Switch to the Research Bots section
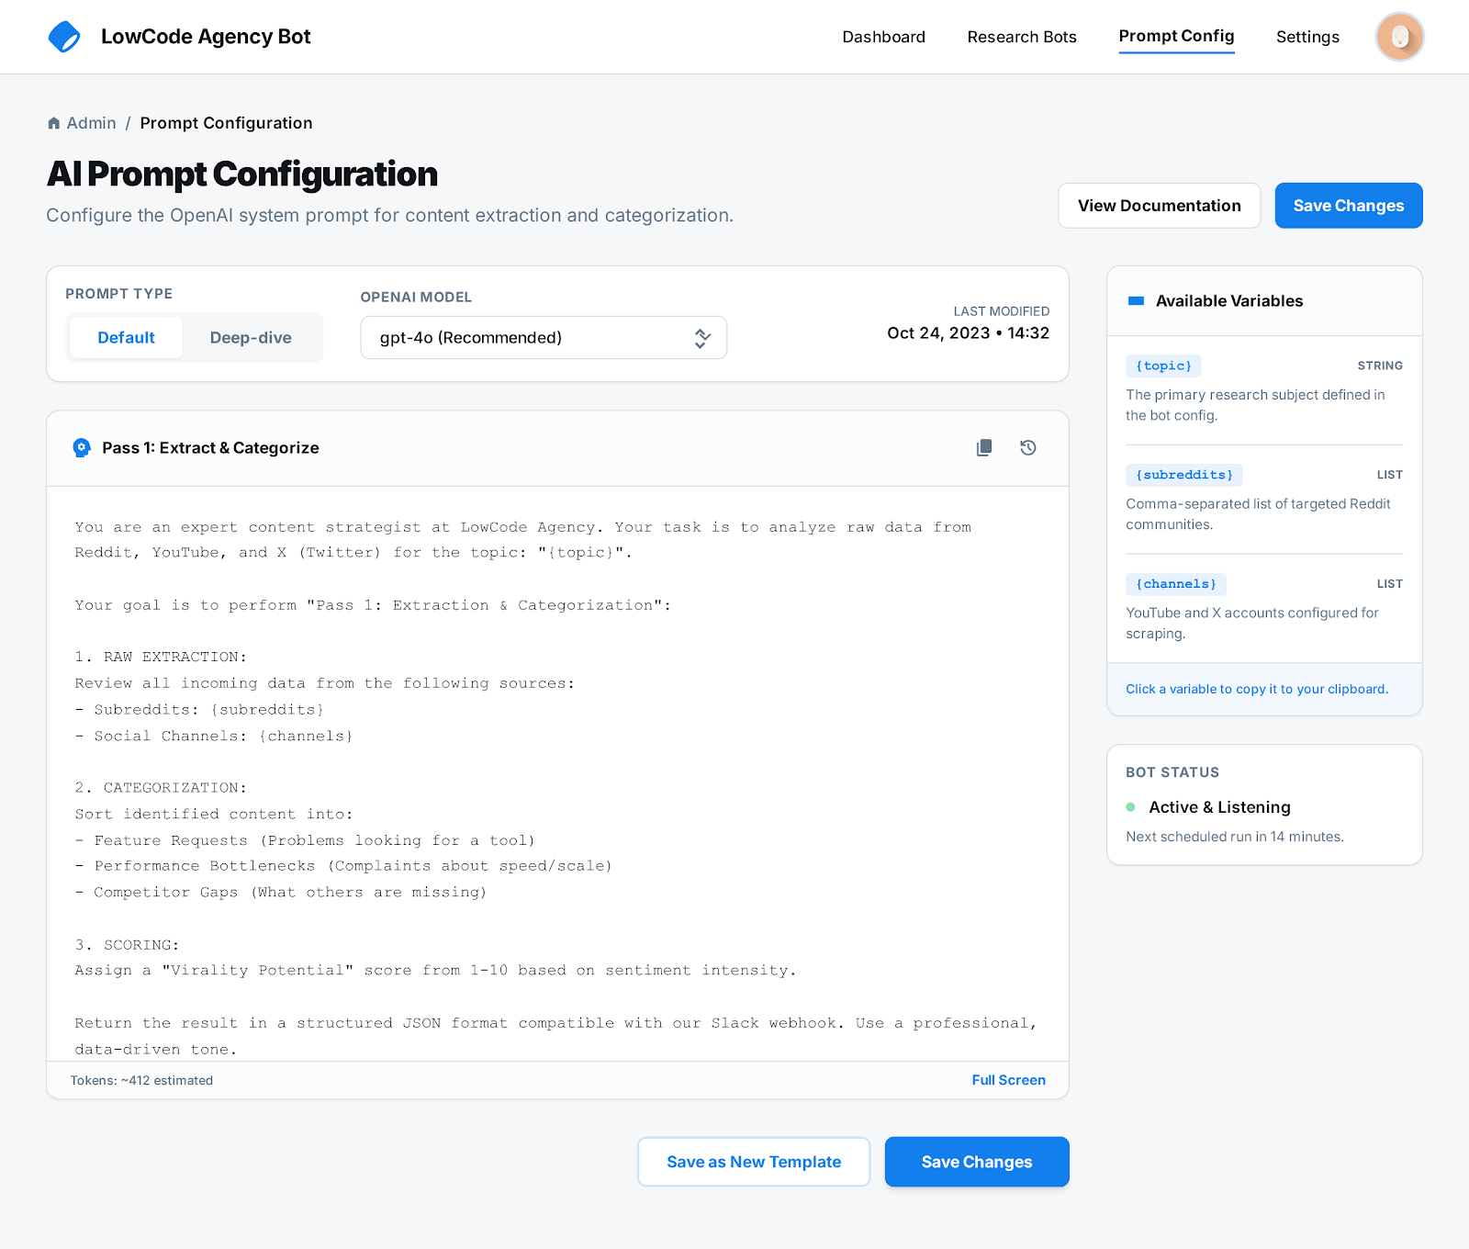The height and width of the screenshot is (1249, 1469). pos(1021,37)
